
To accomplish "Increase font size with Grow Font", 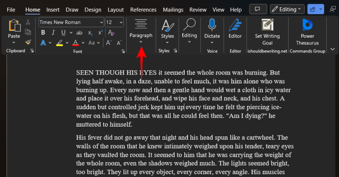I will click(109, 42).
